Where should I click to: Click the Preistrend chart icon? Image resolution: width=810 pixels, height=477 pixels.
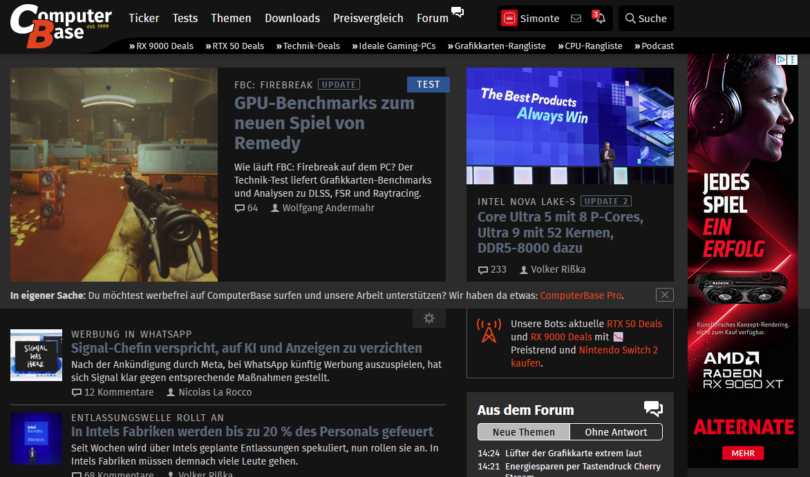click(x=619, y=337)
